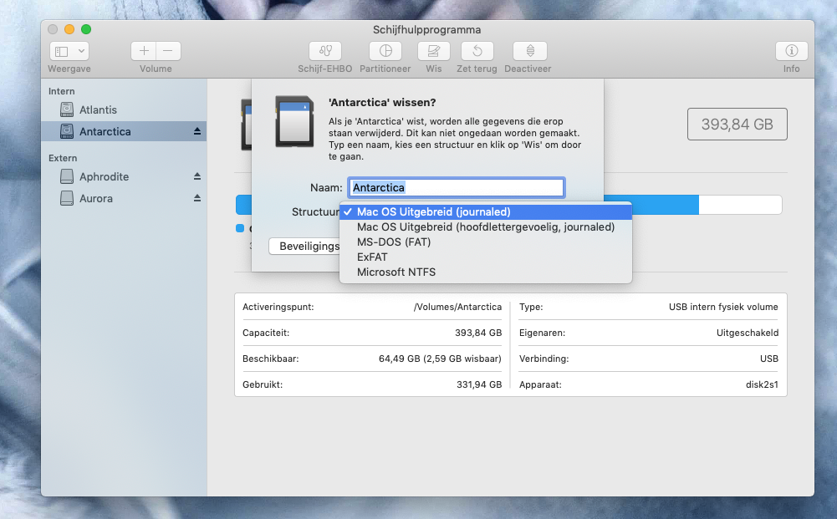Click the Eigenaren value Uitgeschakeld
837x519 pixels.
(x=748, y=333)
